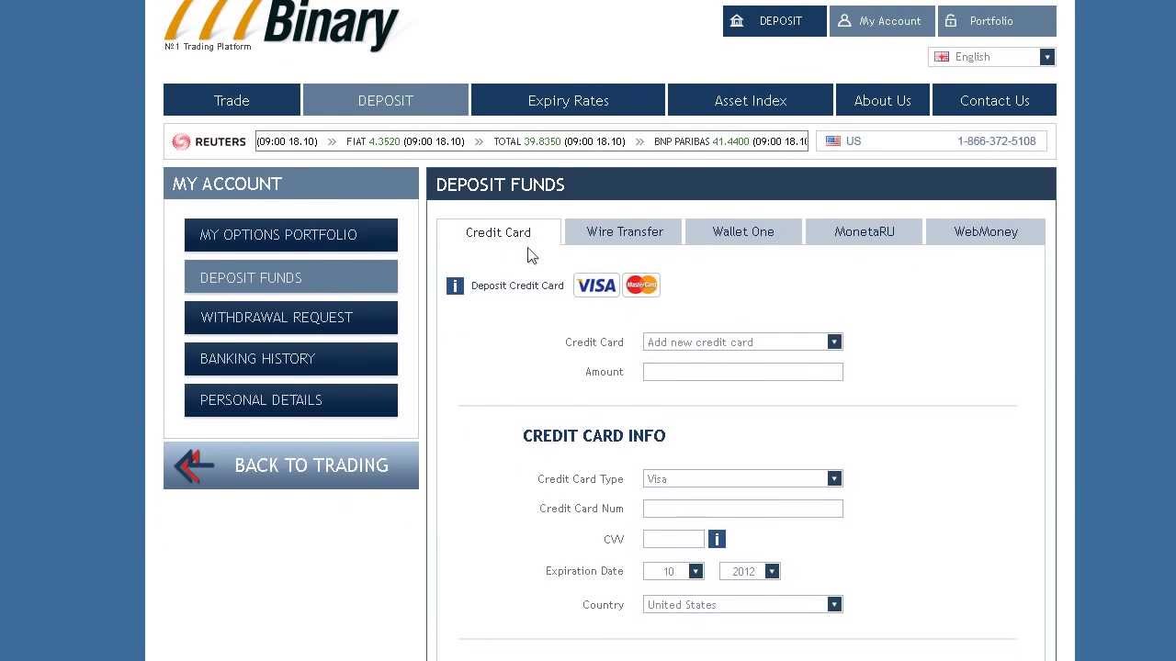Open the expiration year dropdown
The width and height of the screenshot is (1176, 661).
pyautogui.click(x=750, y=571)
